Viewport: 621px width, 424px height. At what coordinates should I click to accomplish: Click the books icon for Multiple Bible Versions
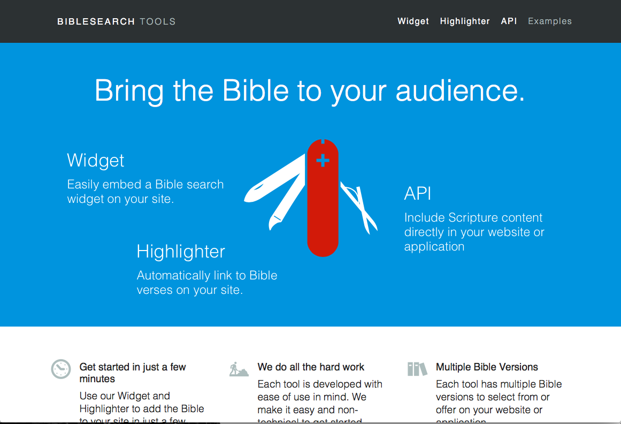(x=417, y=369)
